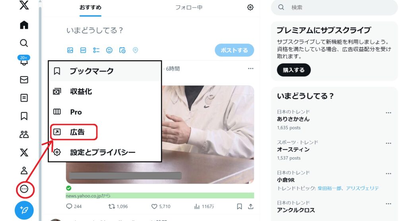This screenshot has height=221, width=407.
Task: Add a poll to the post
Action: pos(96,50)
